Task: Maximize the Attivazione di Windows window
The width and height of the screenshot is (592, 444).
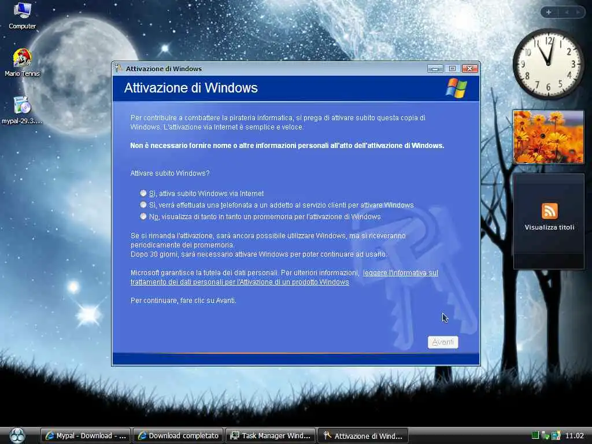Action: click(452, 69)
